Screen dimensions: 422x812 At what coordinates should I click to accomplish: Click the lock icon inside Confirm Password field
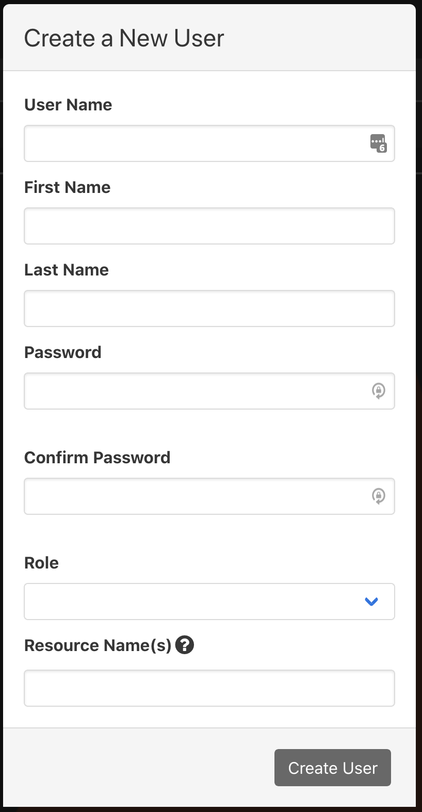click(378, 496)
